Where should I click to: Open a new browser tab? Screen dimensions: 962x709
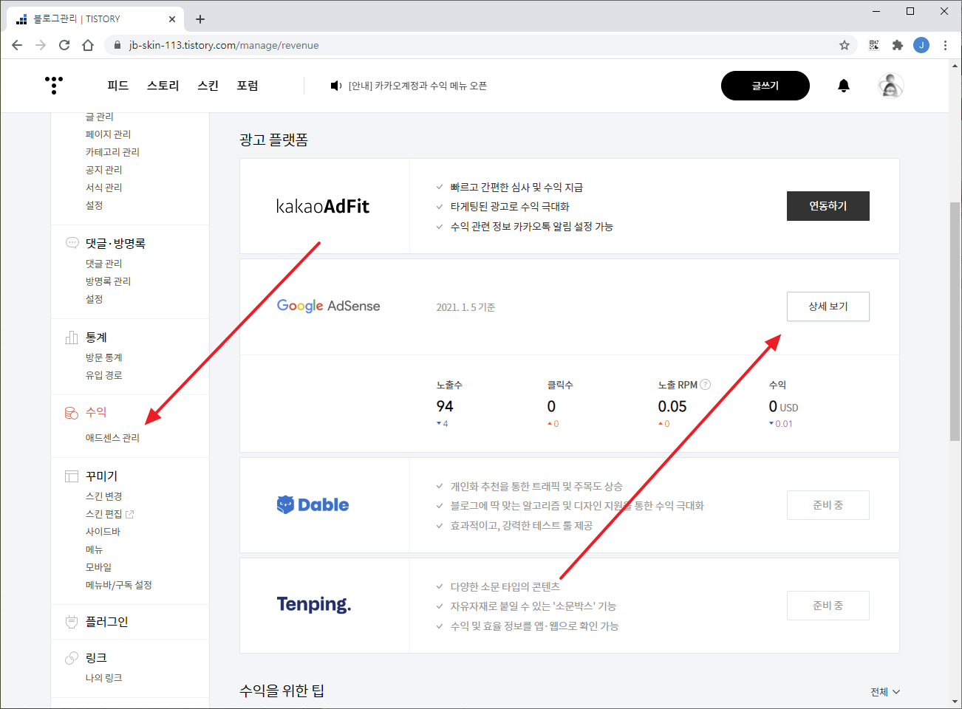point(200,19)
